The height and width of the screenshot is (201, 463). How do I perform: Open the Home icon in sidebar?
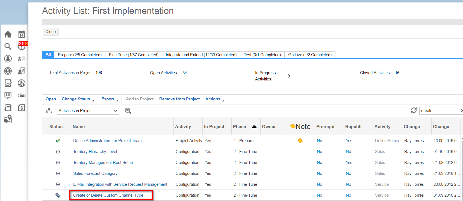click(8, 34)
